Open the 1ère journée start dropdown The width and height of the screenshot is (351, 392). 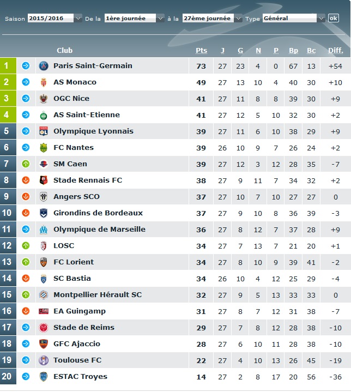tap(134, 18)
